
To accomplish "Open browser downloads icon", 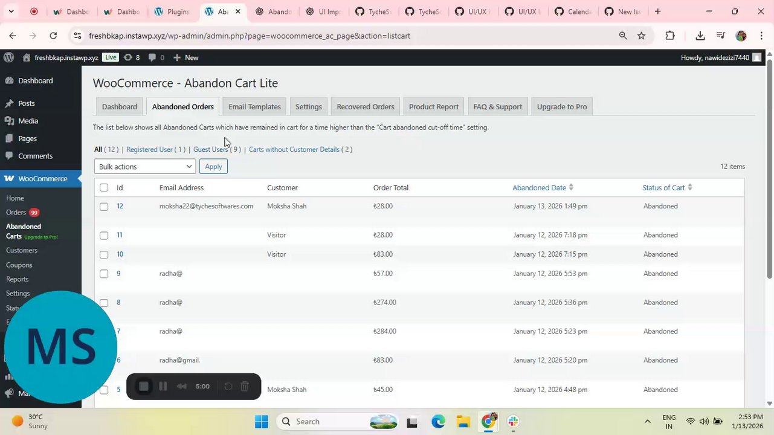I will (x=700, y=36).
